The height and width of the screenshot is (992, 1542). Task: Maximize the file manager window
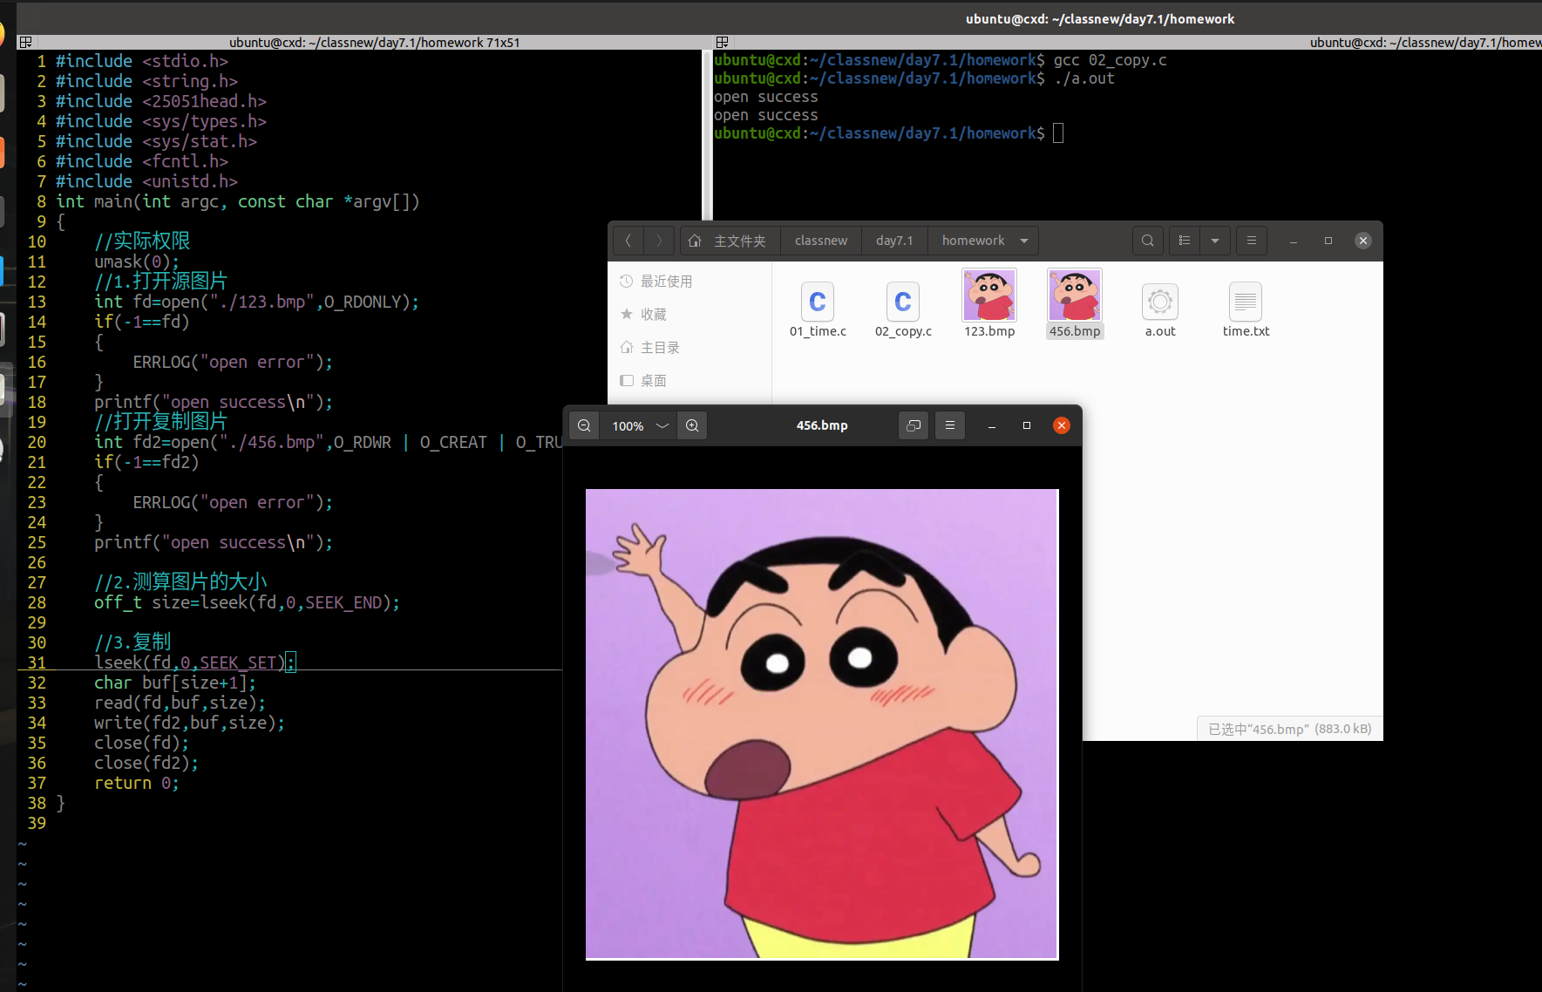click(1328, 241)
